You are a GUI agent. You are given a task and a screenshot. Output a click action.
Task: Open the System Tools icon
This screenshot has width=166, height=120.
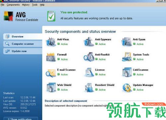tap(126, 57)
